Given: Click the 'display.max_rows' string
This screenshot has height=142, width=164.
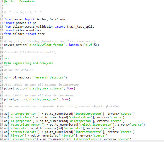Looking at the screenshot, I should click(43, 99).
